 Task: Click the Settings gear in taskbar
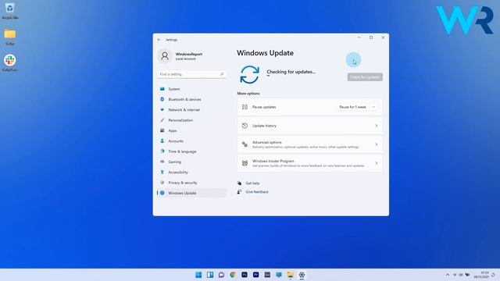(302, 275)
